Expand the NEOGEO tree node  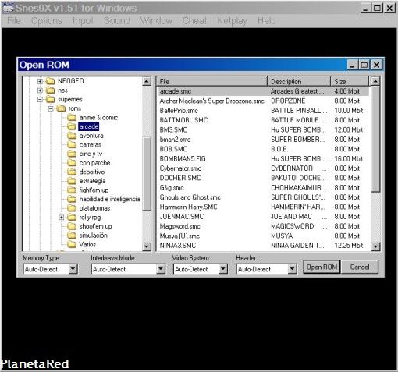point(40,81)
